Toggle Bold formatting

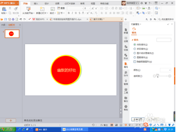[69, 13]
